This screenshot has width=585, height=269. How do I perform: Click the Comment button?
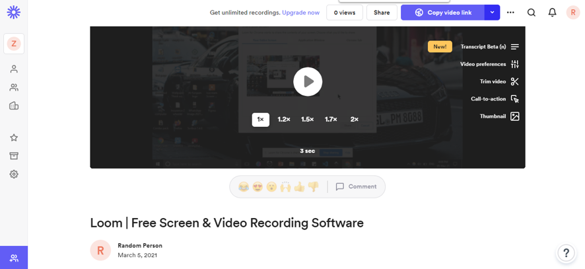(x=356, y=186)
